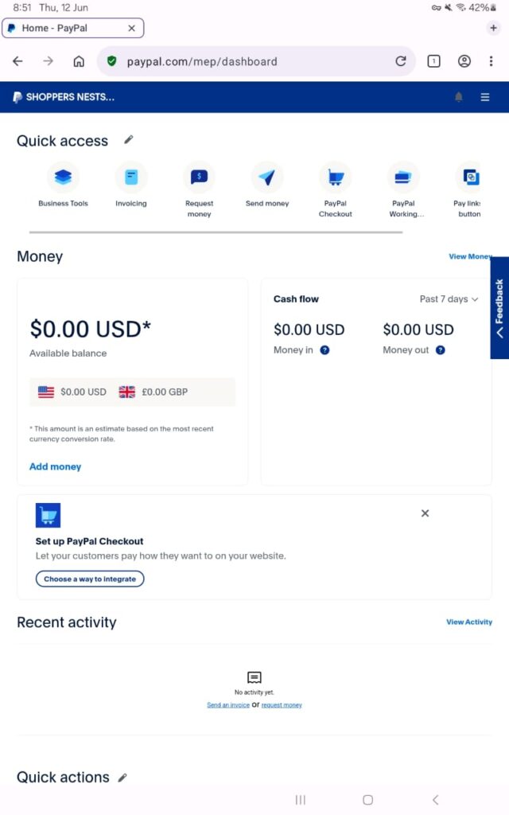
Task: Switch to the Home - PayPal tab
Action: tap(72, 28)
